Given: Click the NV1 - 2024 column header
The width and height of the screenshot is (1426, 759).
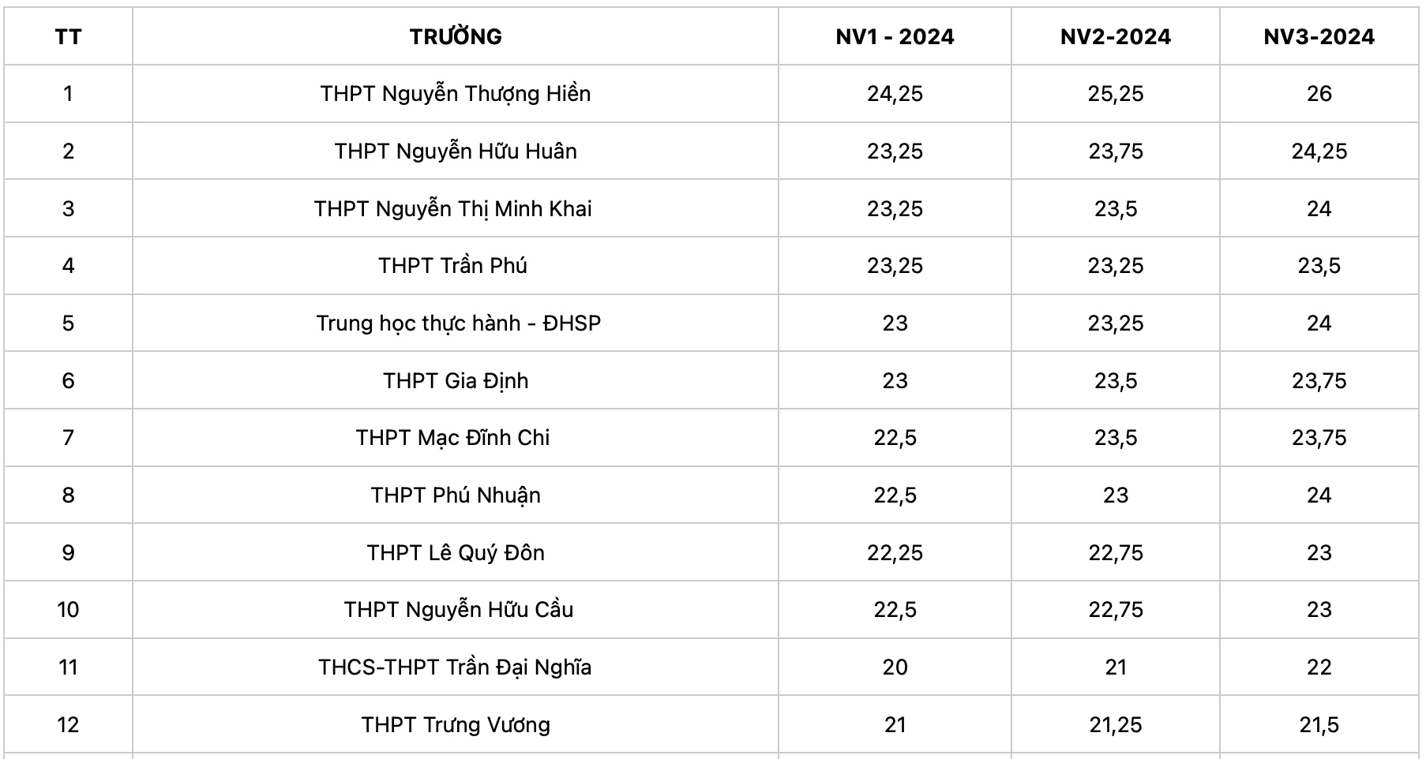Looking at the screenshot, I should (895, 37).
